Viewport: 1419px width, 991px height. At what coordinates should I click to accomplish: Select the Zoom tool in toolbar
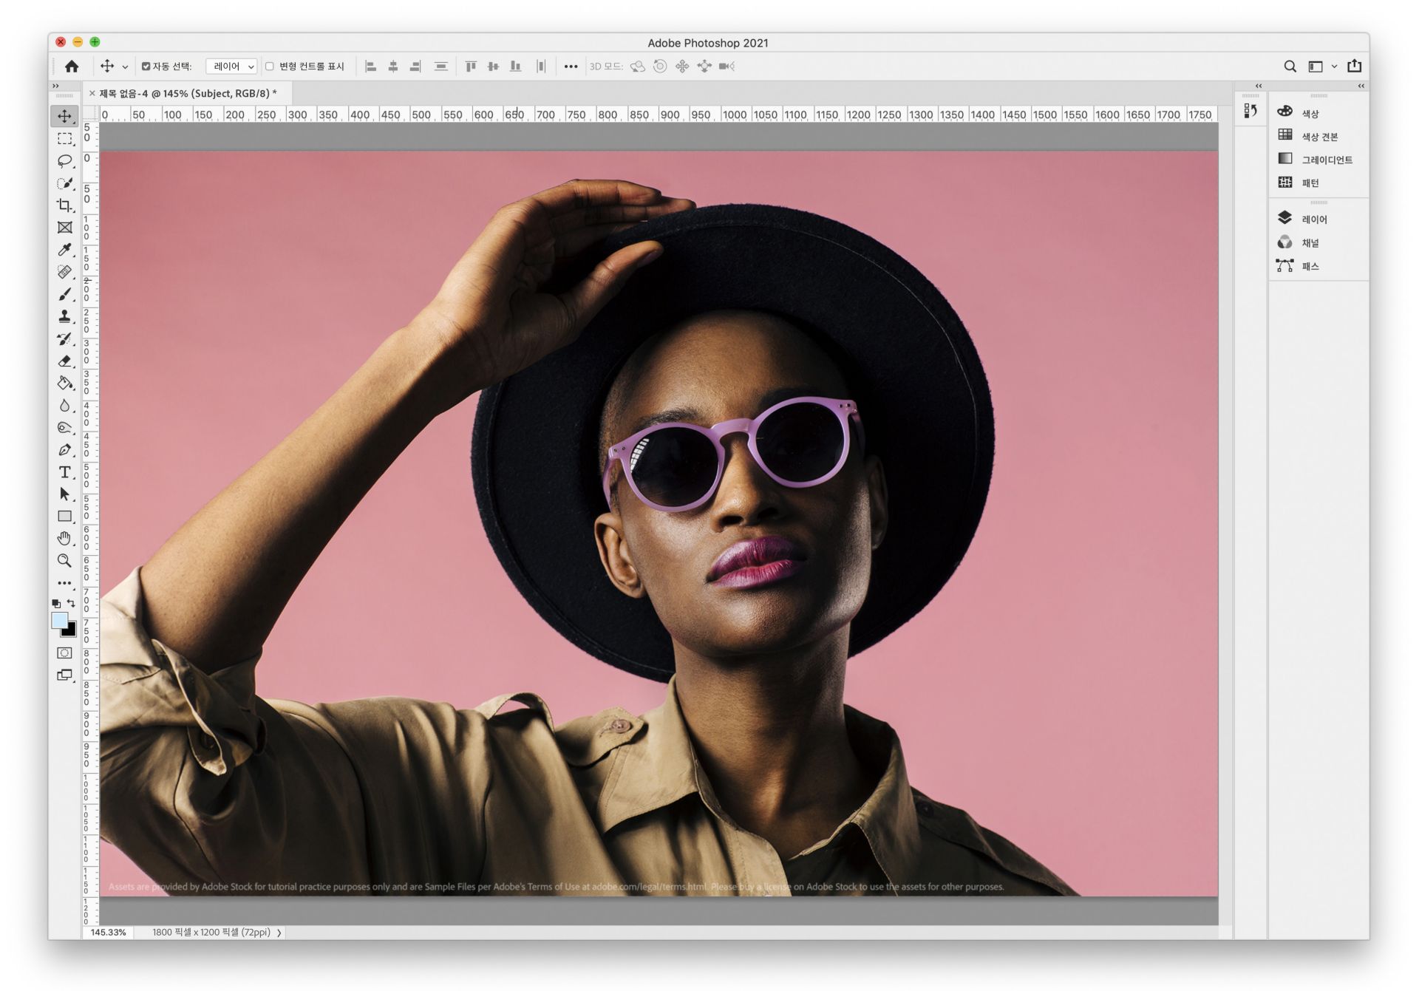(64, 561)
